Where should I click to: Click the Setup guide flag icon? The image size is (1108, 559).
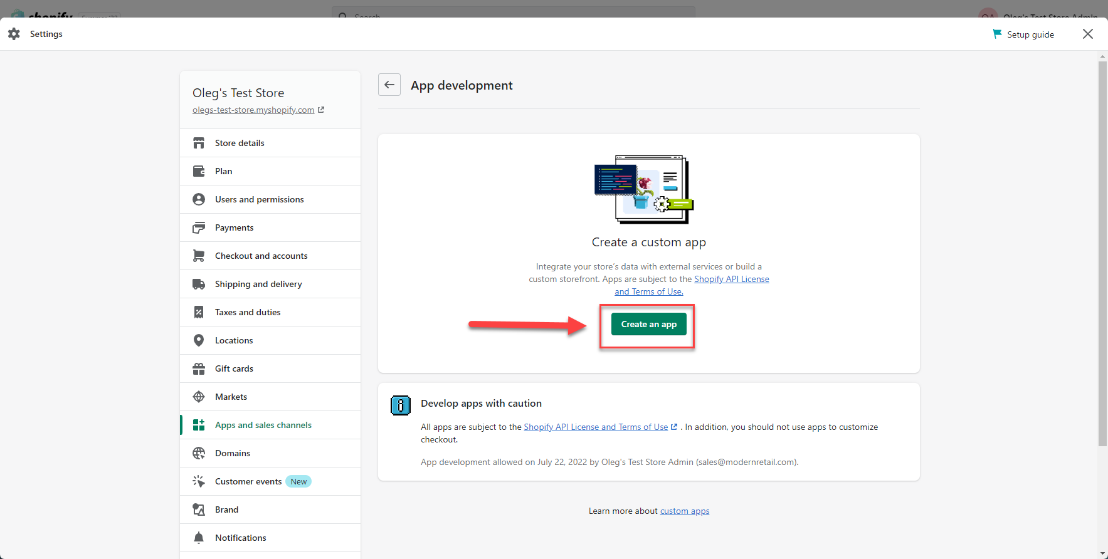point(997,34)
